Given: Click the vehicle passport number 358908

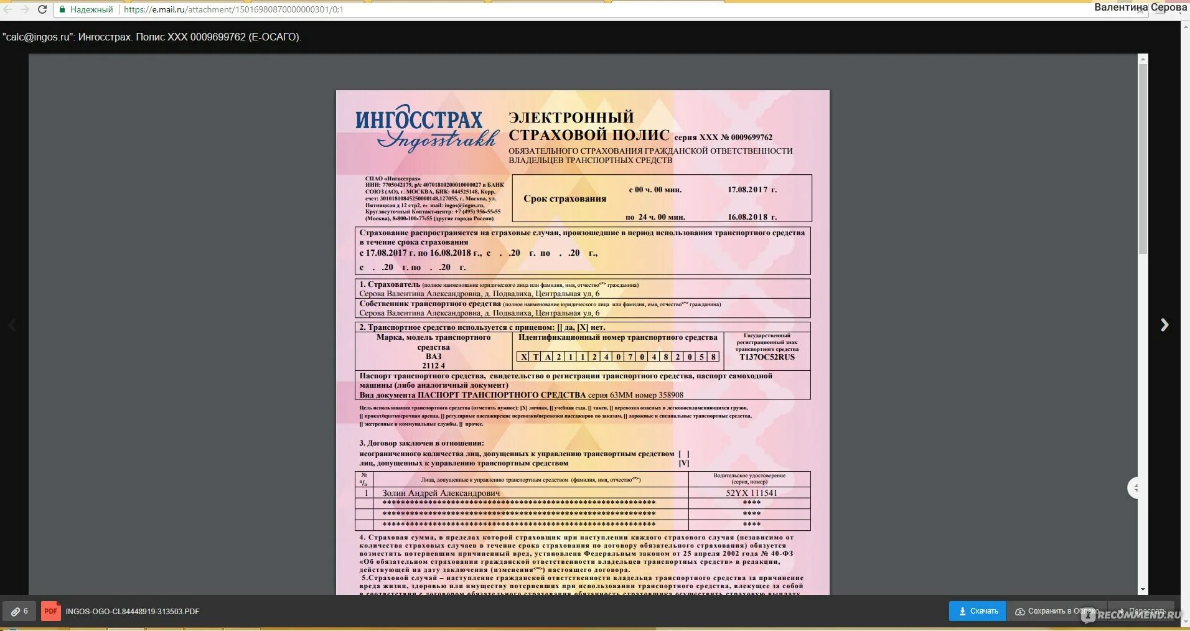Looking at the screenshot, I should (x=671, y=395).
